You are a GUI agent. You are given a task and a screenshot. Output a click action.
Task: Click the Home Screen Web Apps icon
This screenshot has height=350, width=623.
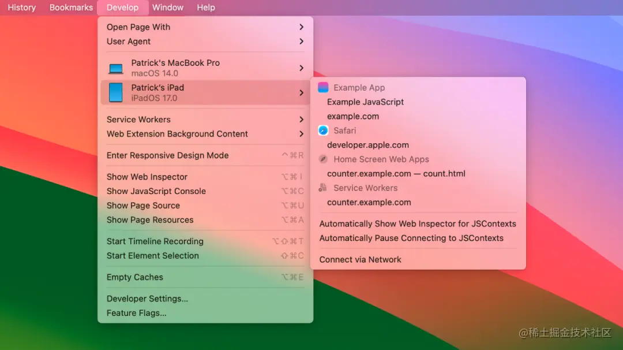(x=323, y=159)
